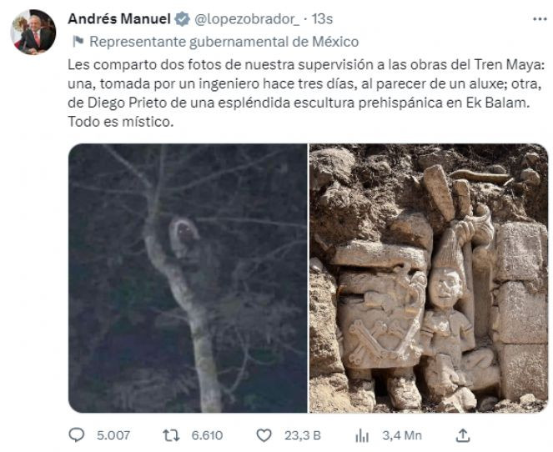The width and height of the screenshot is (553, 452).
Task: Click the 6.610 retweets count
Action: (x=206, y=434)
